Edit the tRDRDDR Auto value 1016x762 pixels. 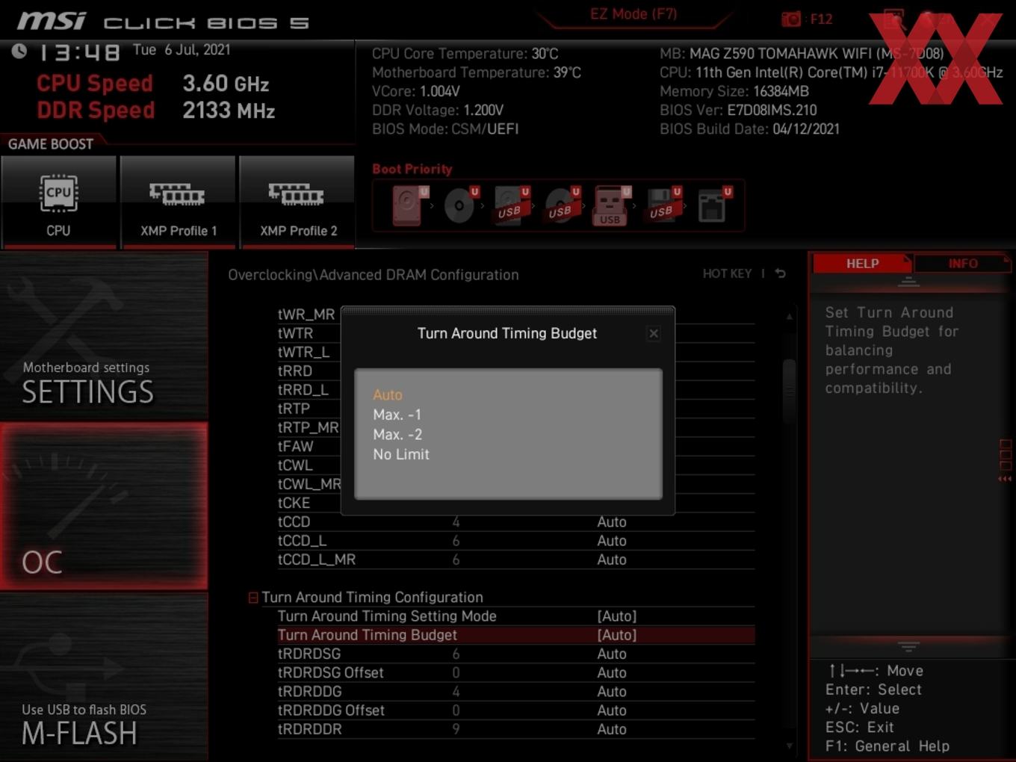click(612, 729)
